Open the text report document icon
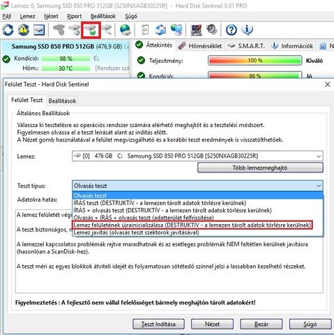Viewport: 334px width, 335px height. 145,30
